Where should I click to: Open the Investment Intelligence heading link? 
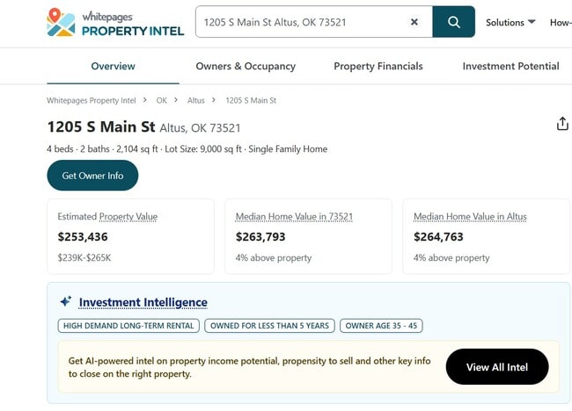[x=143, y=302]
